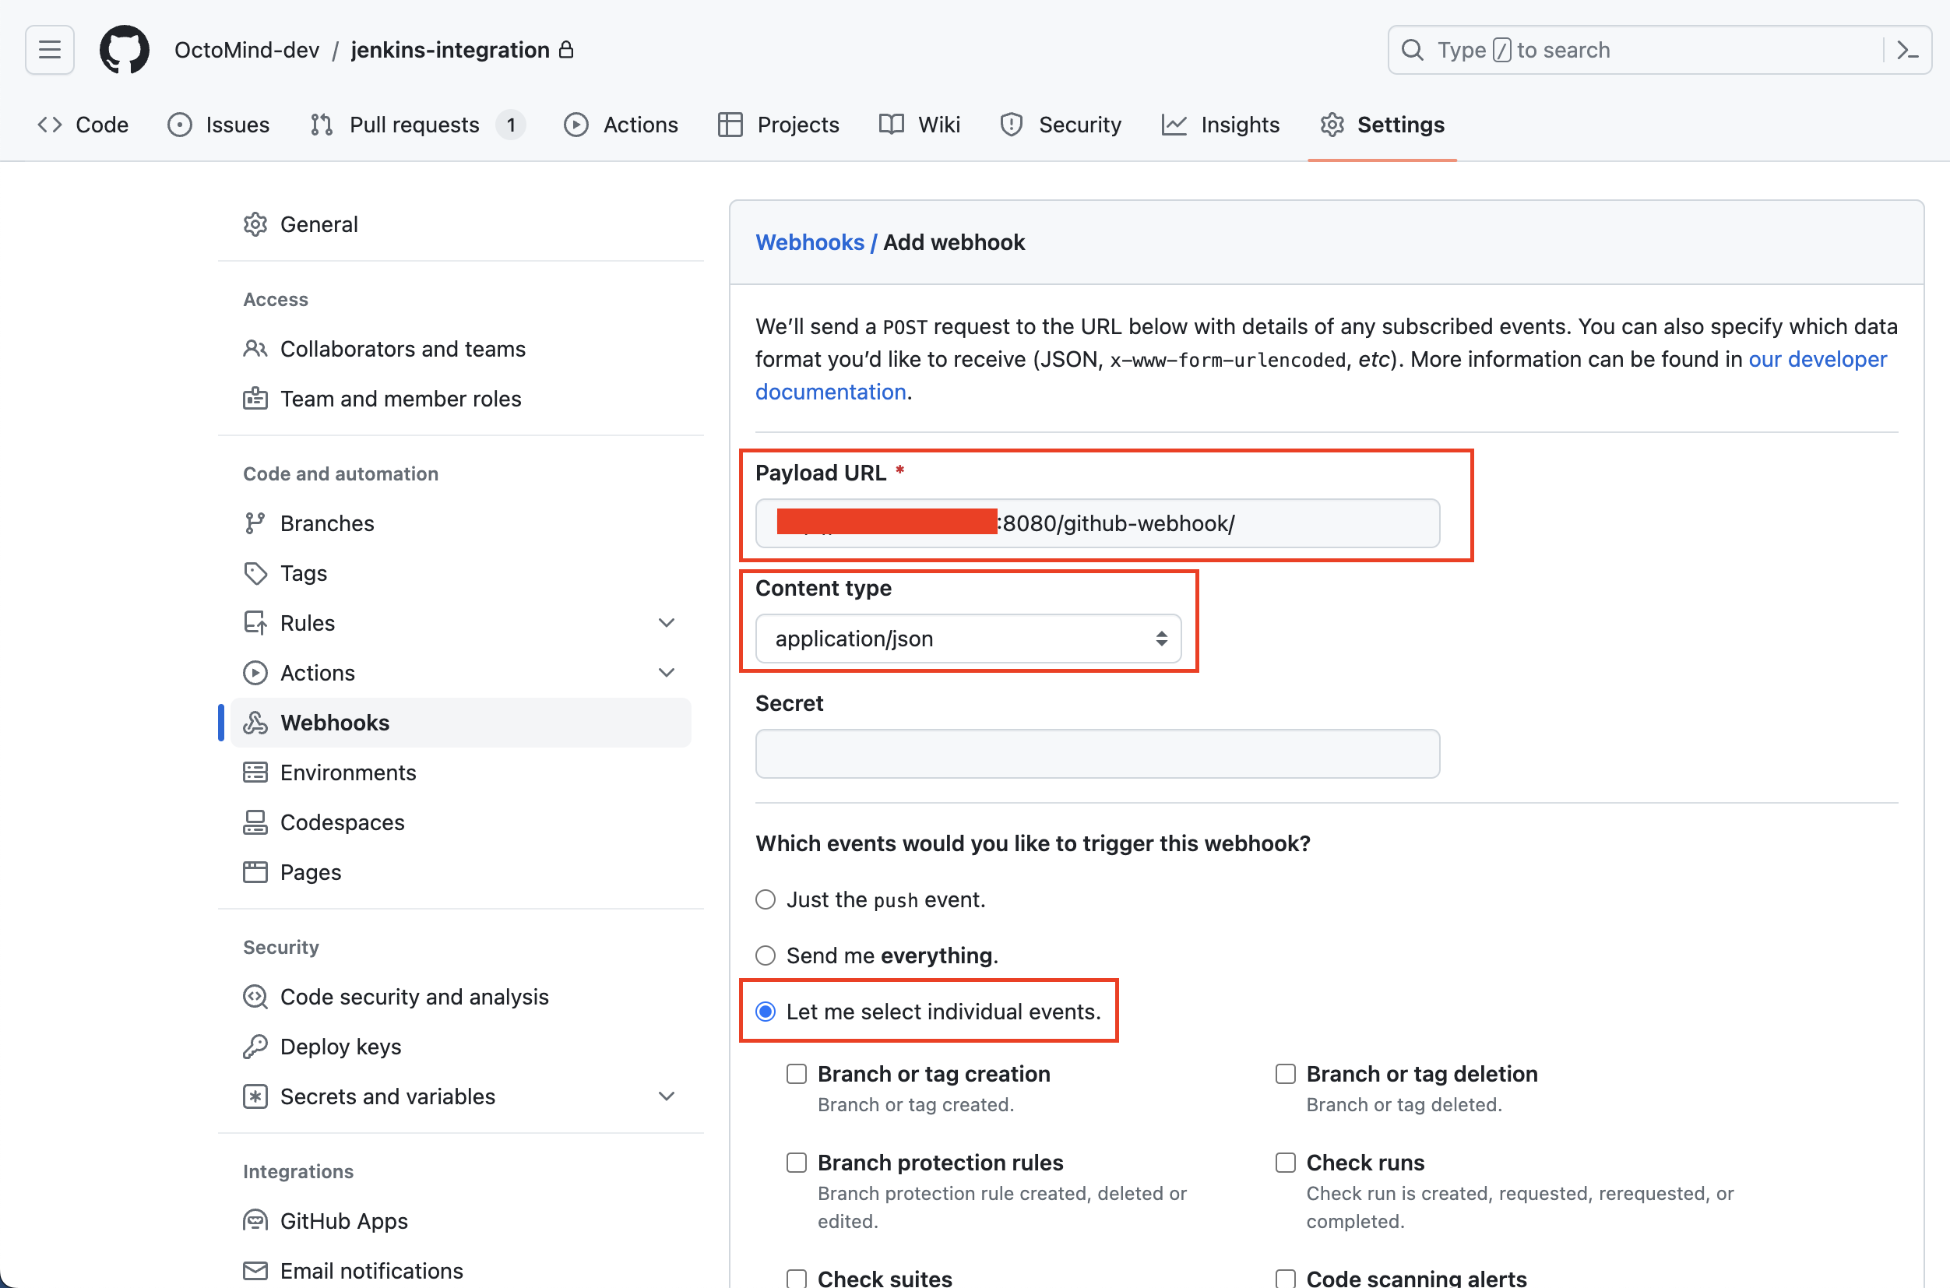Click the search magnifier icon
The image size is (1950, 1288).
tap(1412, 49)
